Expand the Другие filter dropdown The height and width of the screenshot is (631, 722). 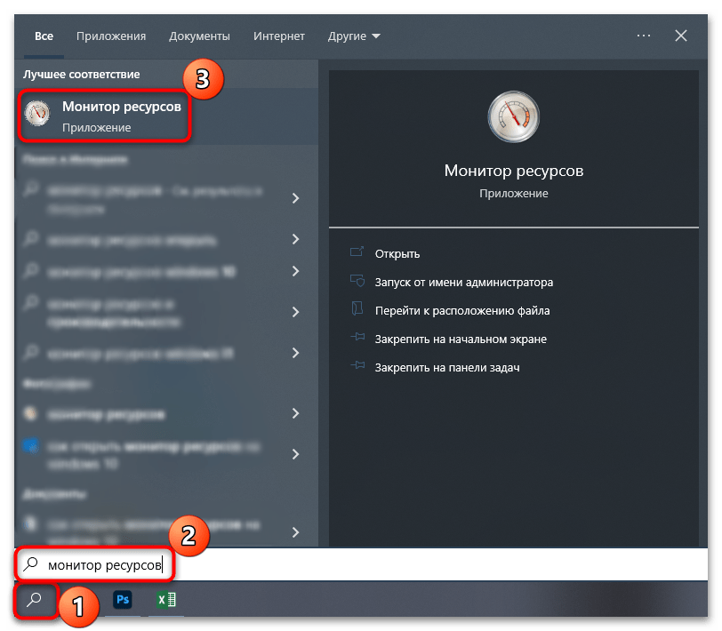353,36
